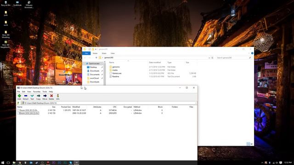Expand the 7-Zip address path dropdown

coord(196,103)
